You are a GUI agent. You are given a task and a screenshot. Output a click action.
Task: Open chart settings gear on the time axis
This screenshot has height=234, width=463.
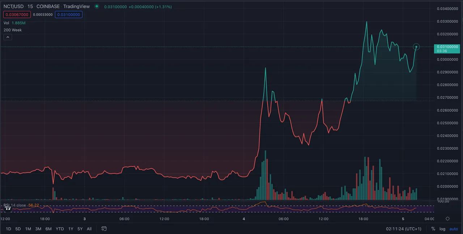[x=447, y=219]
